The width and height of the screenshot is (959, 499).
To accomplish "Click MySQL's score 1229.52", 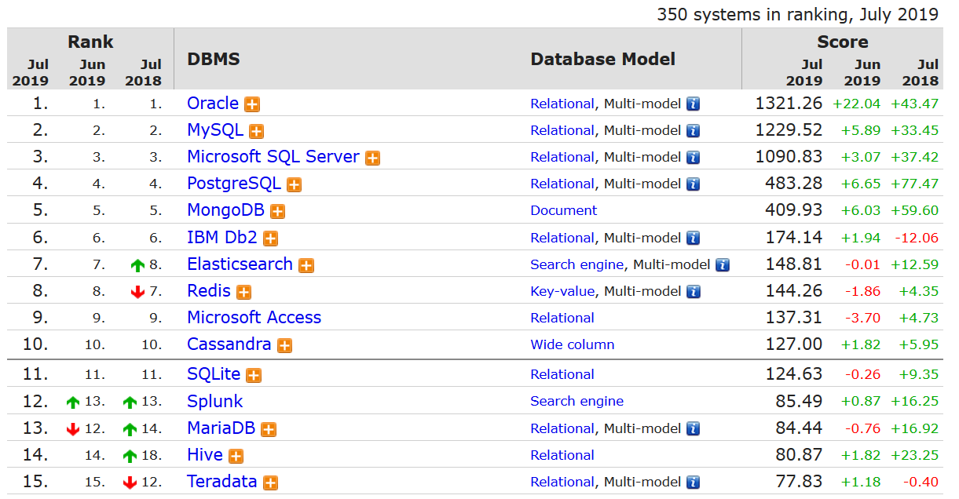I will point(789,130).
